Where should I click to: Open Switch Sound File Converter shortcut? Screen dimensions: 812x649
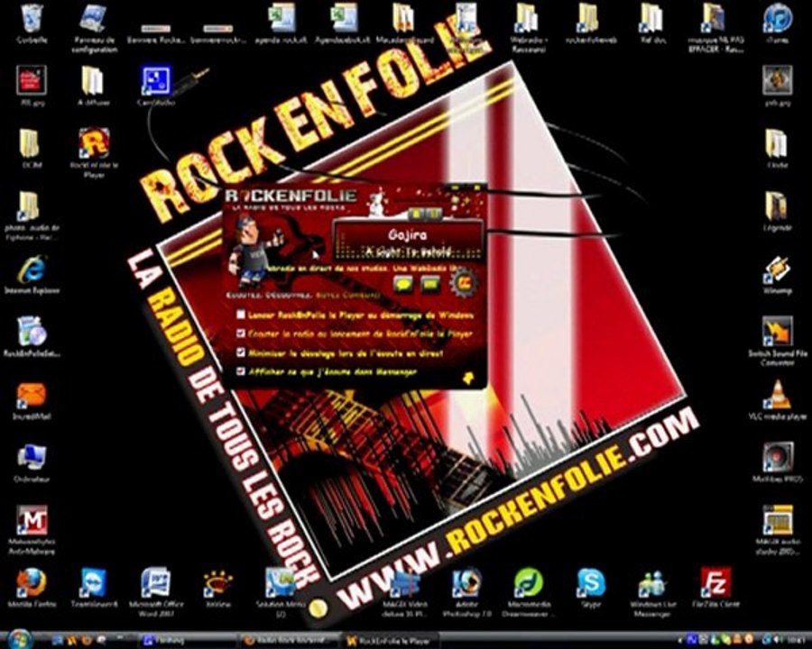(778, 341)
